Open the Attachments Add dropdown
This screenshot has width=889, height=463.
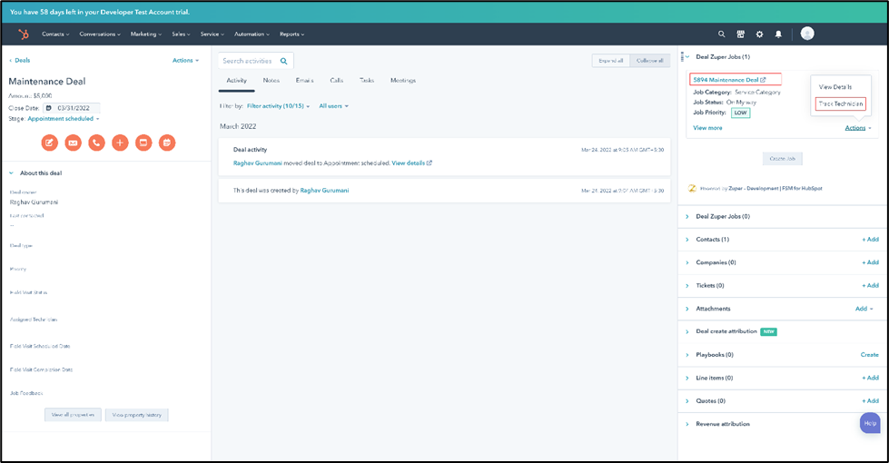[x=864, y=309]
